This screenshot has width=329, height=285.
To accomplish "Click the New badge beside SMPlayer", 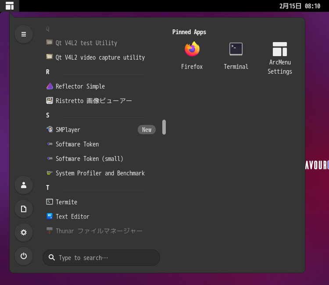I will tap(147, 130).
